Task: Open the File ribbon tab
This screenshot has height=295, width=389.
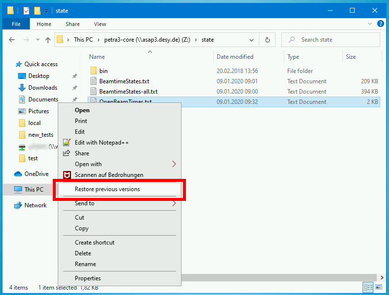Action: (16, 24)
